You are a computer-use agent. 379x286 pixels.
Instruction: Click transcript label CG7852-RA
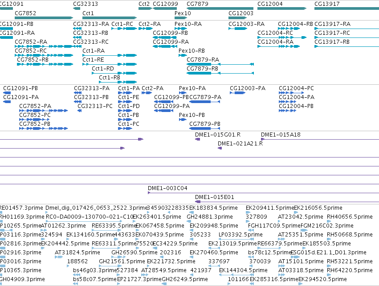31,41
